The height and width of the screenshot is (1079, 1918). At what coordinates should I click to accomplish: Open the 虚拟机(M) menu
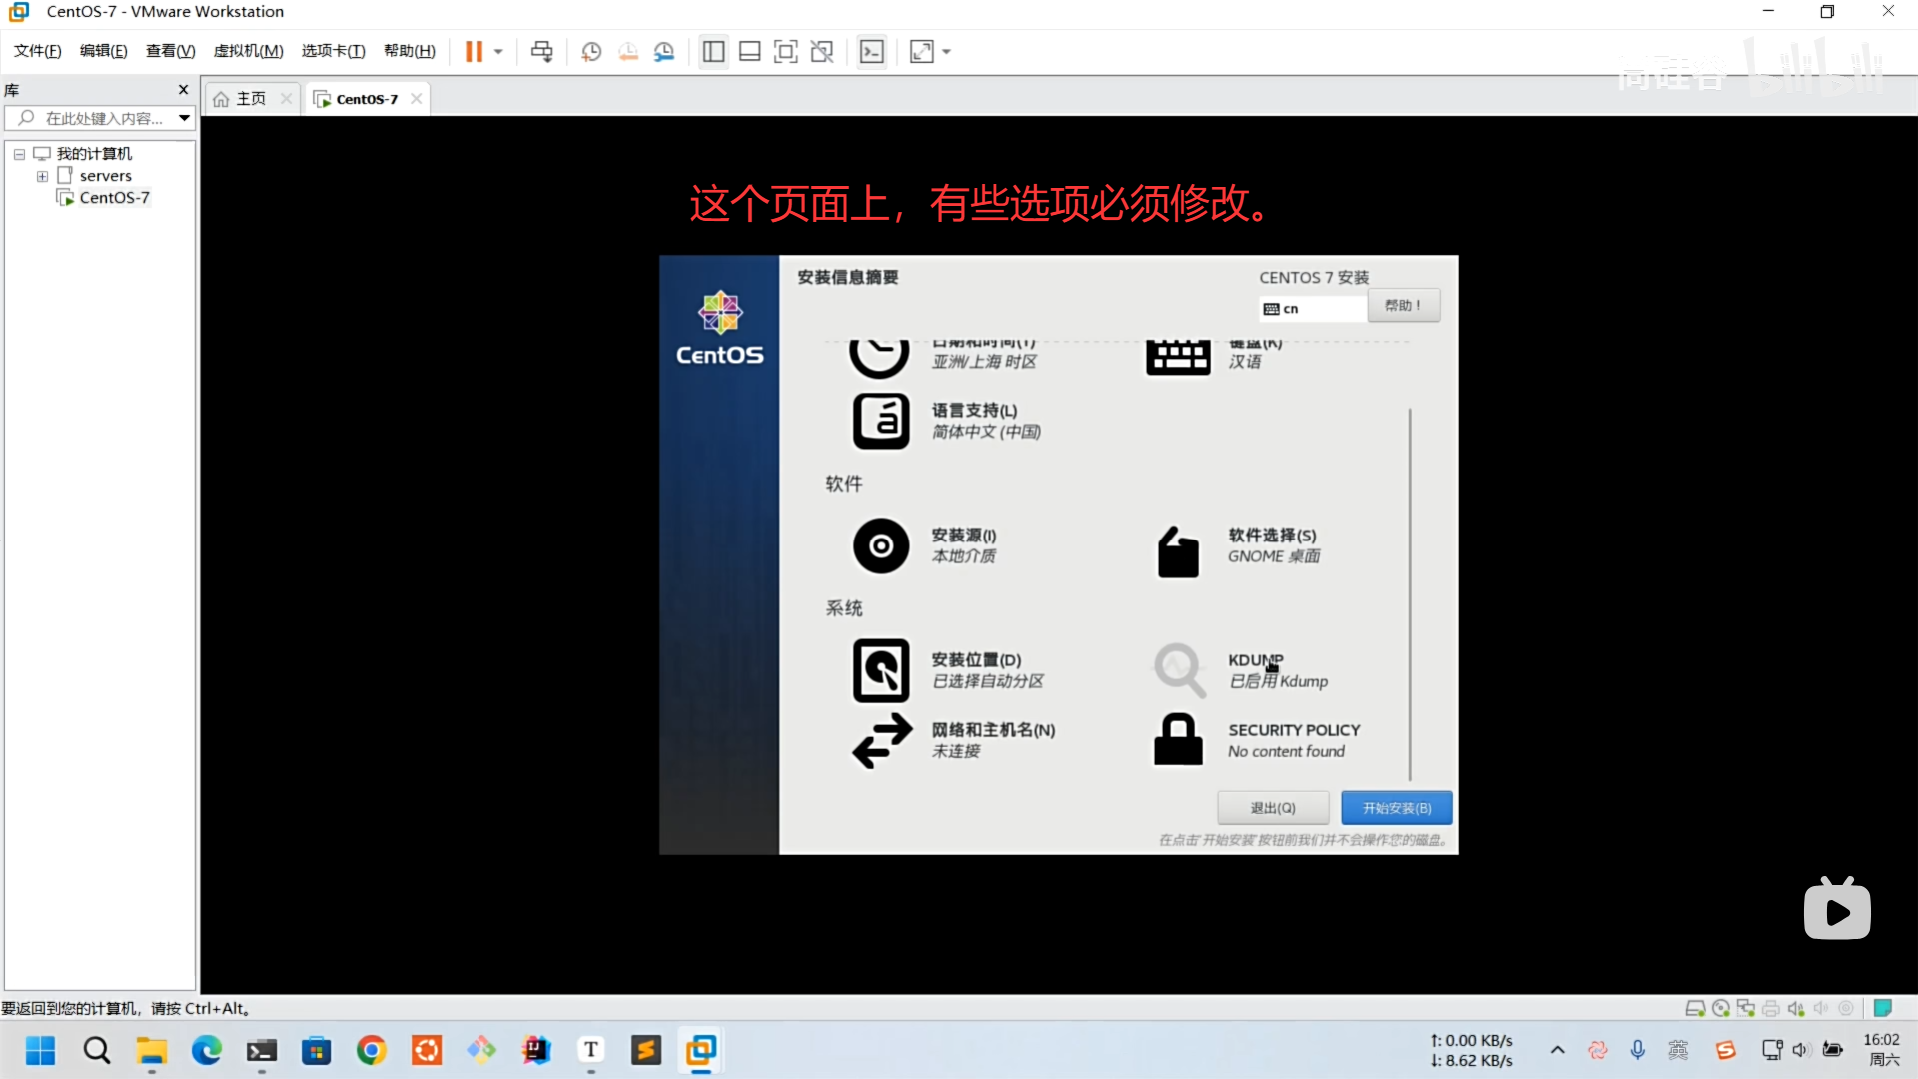[x=248, y=51]
